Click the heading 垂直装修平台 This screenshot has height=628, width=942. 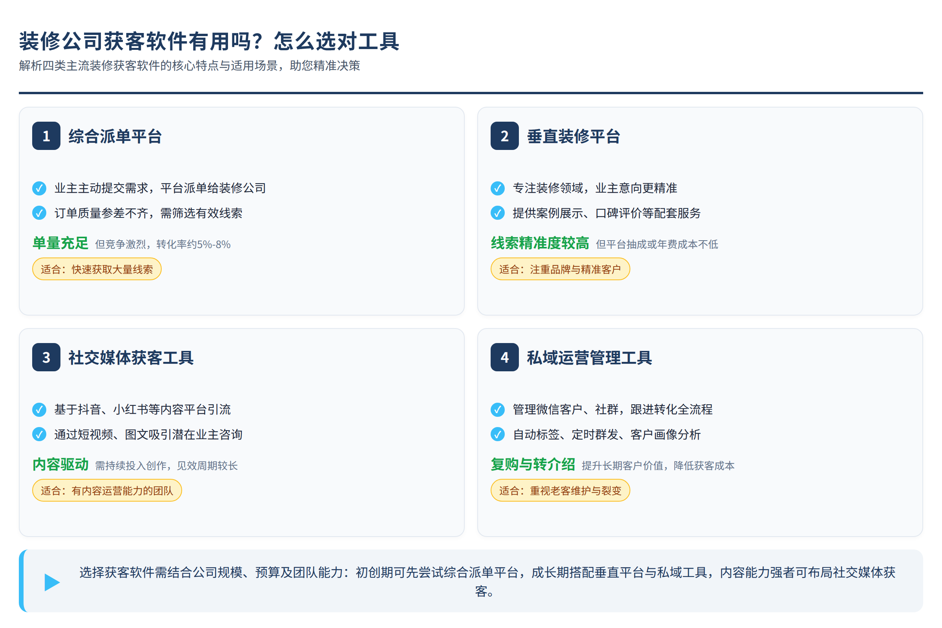point(574,136)
